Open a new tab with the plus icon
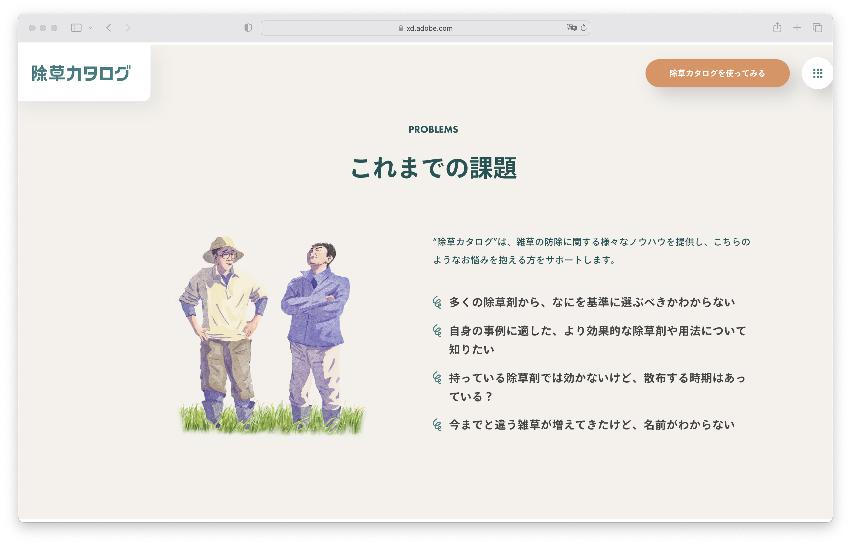 pos(797,28)
